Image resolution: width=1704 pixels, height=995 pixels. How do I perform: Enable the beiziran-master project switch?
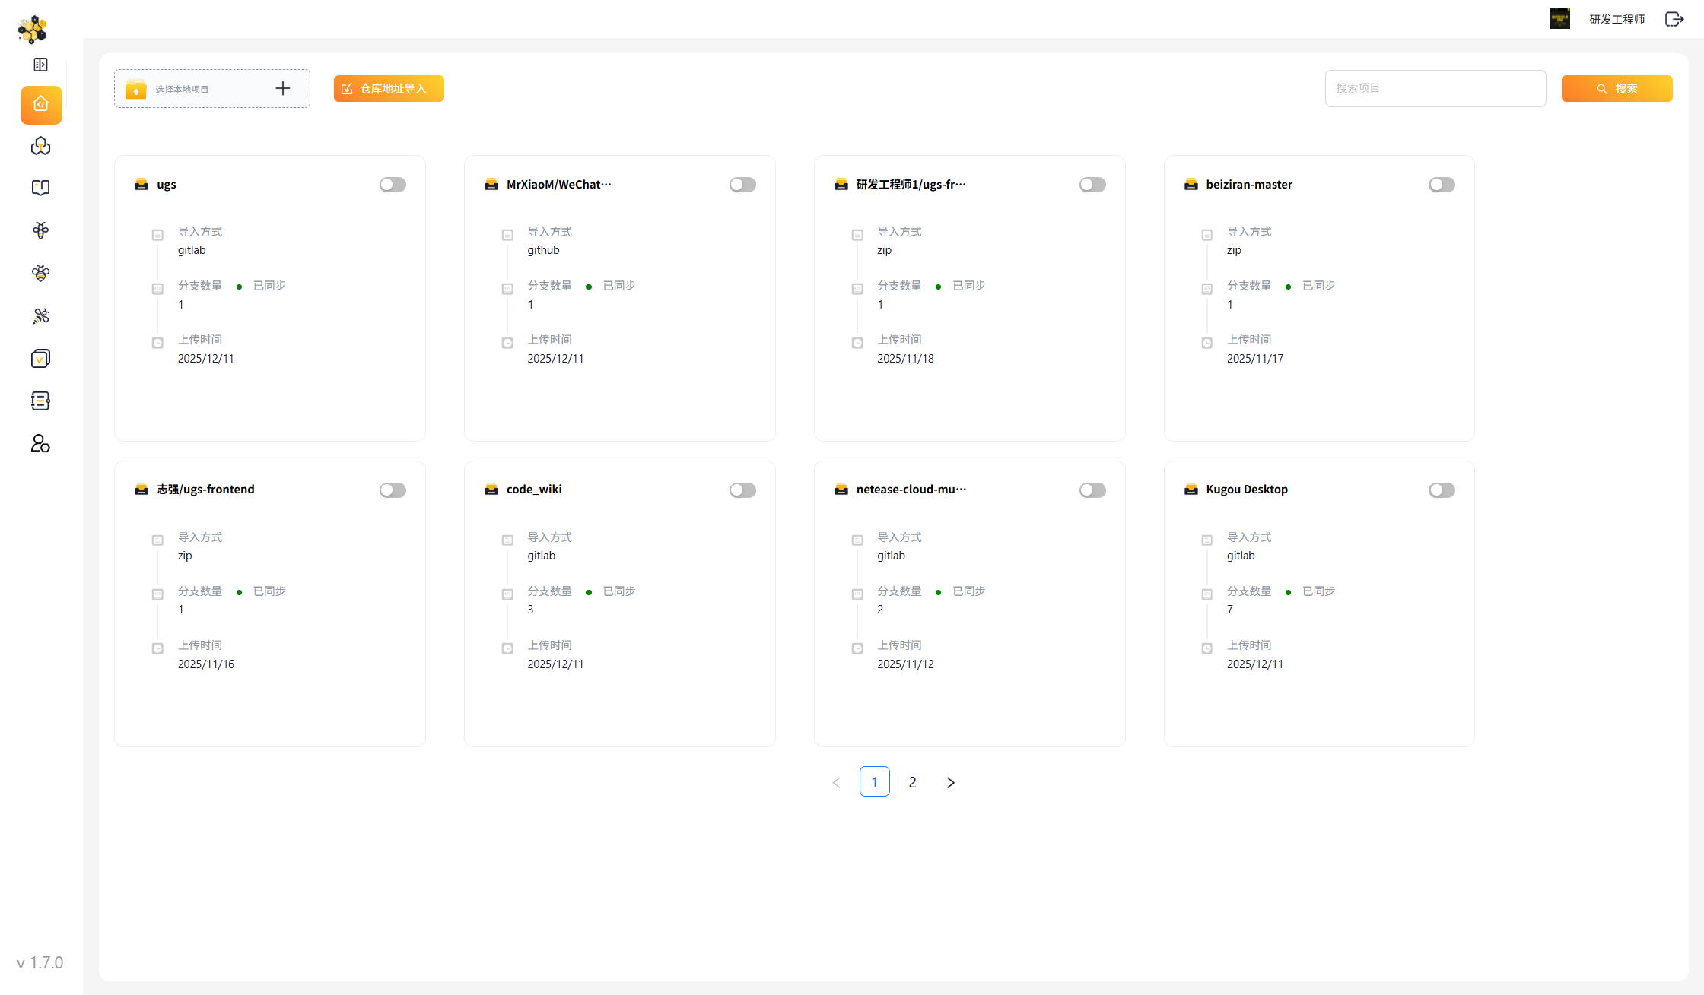(1442, 185)
